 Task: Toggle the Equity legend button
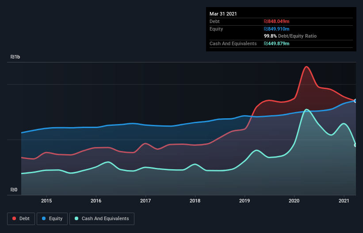tap(52, 219)
